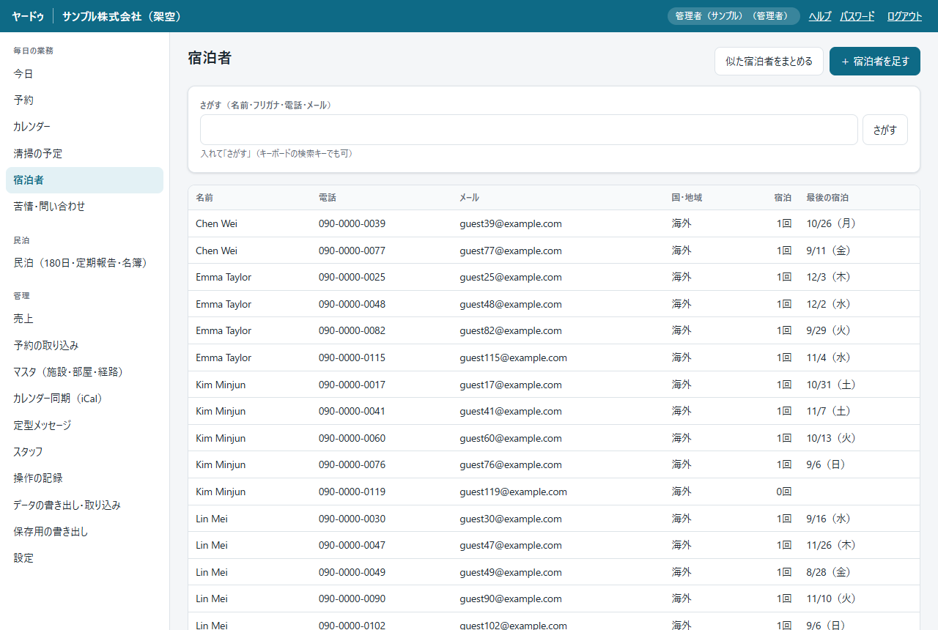Open 設定 in the sidebar
The image size is (938, 630).
coord(84,557)
